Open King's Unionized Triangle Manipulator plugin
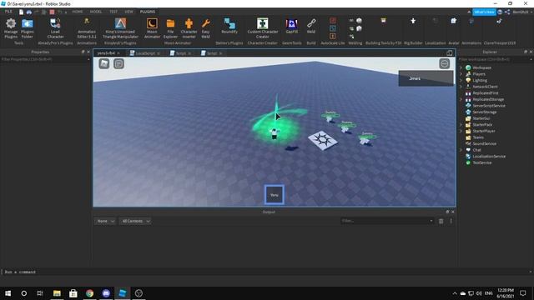This screenshot has height=300, width=534. tap(120, 28)
